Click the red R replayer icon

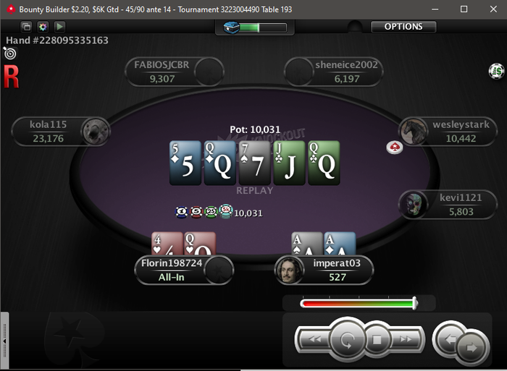12,77
